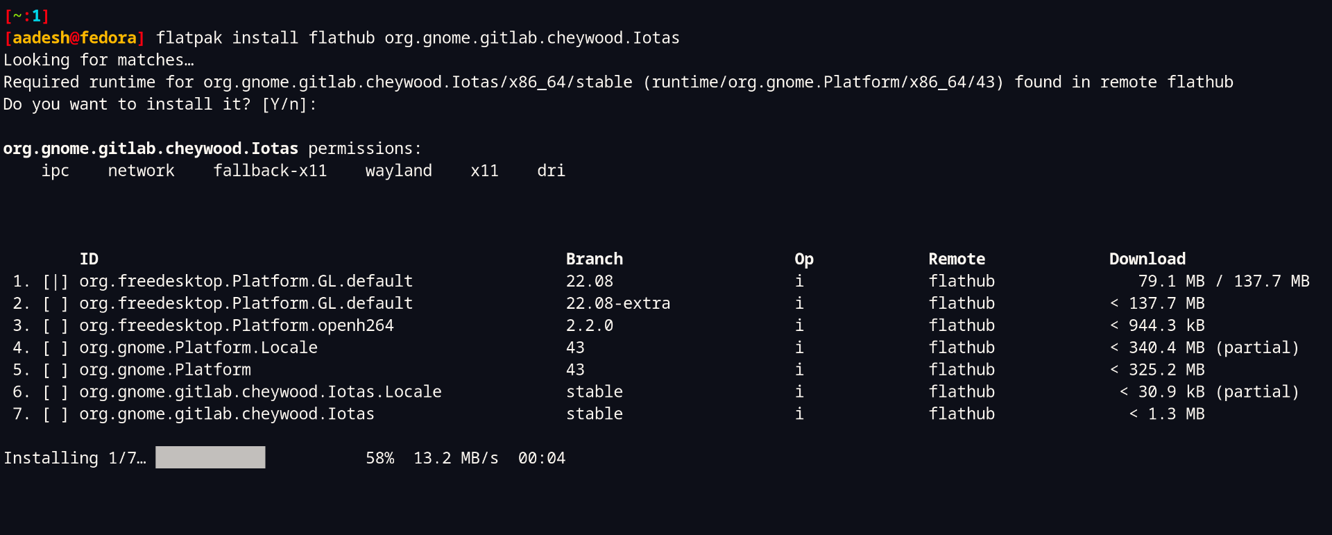Click the bold org.gnome.gitlab.cheywood.Iotas permissions heading
The width and height of the screenshot is (1332, 535).
point(151,148)
